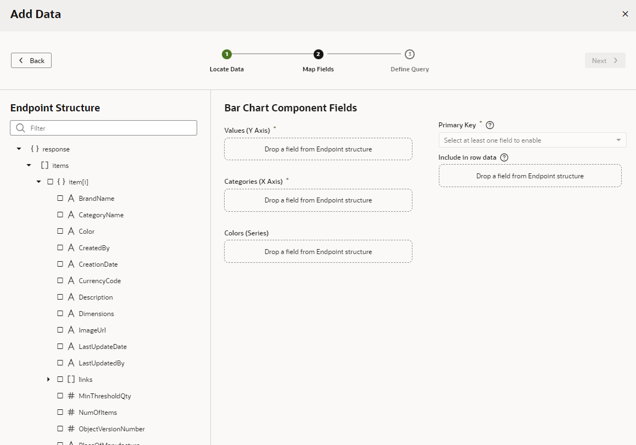Expand the links array node
Image resolution: width=636 pixels, height=445 pixels.
point(49,380)
